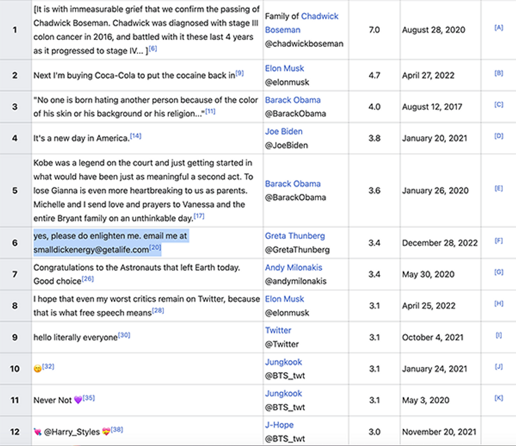This screenshot has height=446, width=516.
Task: Open footnote [H] in row 8
Action: point(499,303)
